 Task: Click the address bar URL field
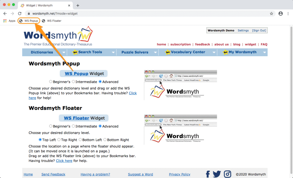(x=143, y=13)
